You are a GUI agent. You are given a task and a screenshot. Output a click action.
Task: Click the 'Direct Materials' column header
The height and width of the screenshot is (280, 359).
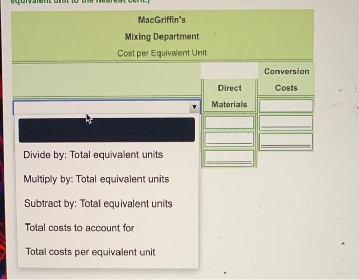229,96
